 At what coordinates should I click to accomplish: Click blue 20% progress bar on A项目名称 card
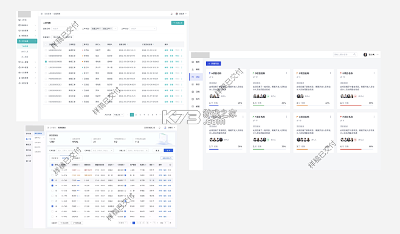tap(214, 105)
